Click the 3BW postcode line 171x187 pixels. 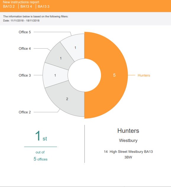[x=128, y=157]
